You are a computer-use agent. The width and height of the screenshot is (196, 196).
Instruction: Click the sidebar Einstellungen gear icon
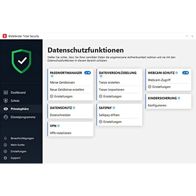tap(5, 151)
